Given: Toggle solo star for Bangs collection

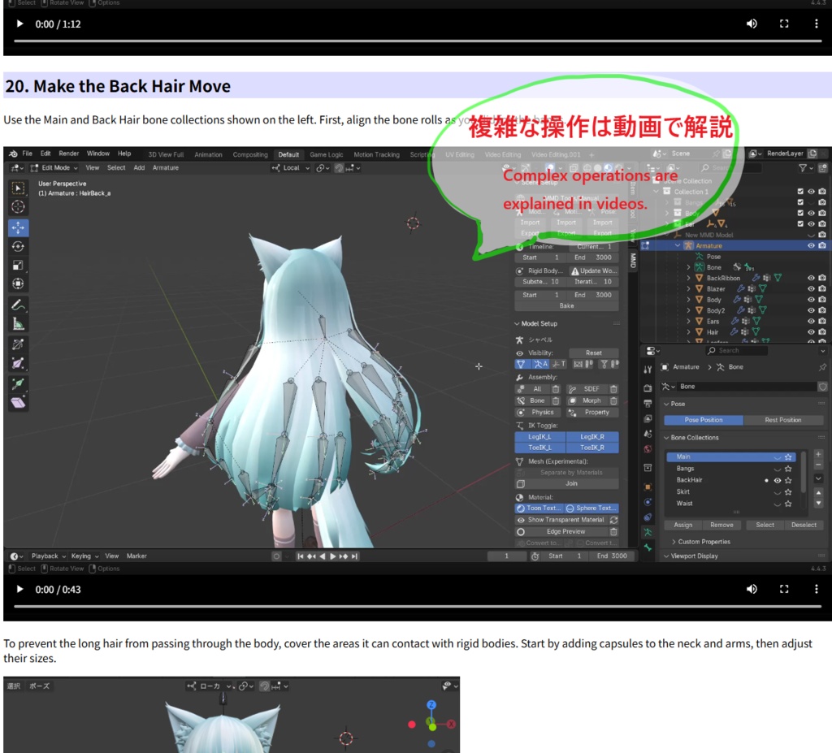Looking at the screenshot, I should pyautogui.click(x=788, y=469).
